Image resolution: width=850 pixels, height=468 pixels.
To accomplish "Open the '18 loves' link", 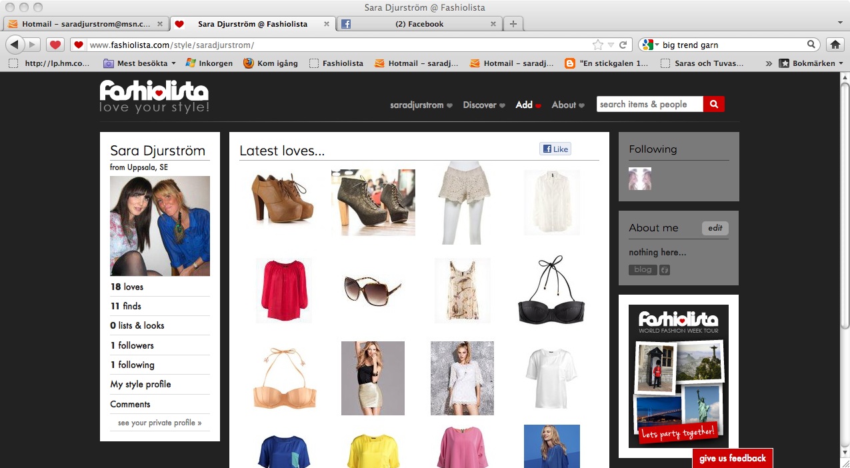I will [x=127, y=287].
